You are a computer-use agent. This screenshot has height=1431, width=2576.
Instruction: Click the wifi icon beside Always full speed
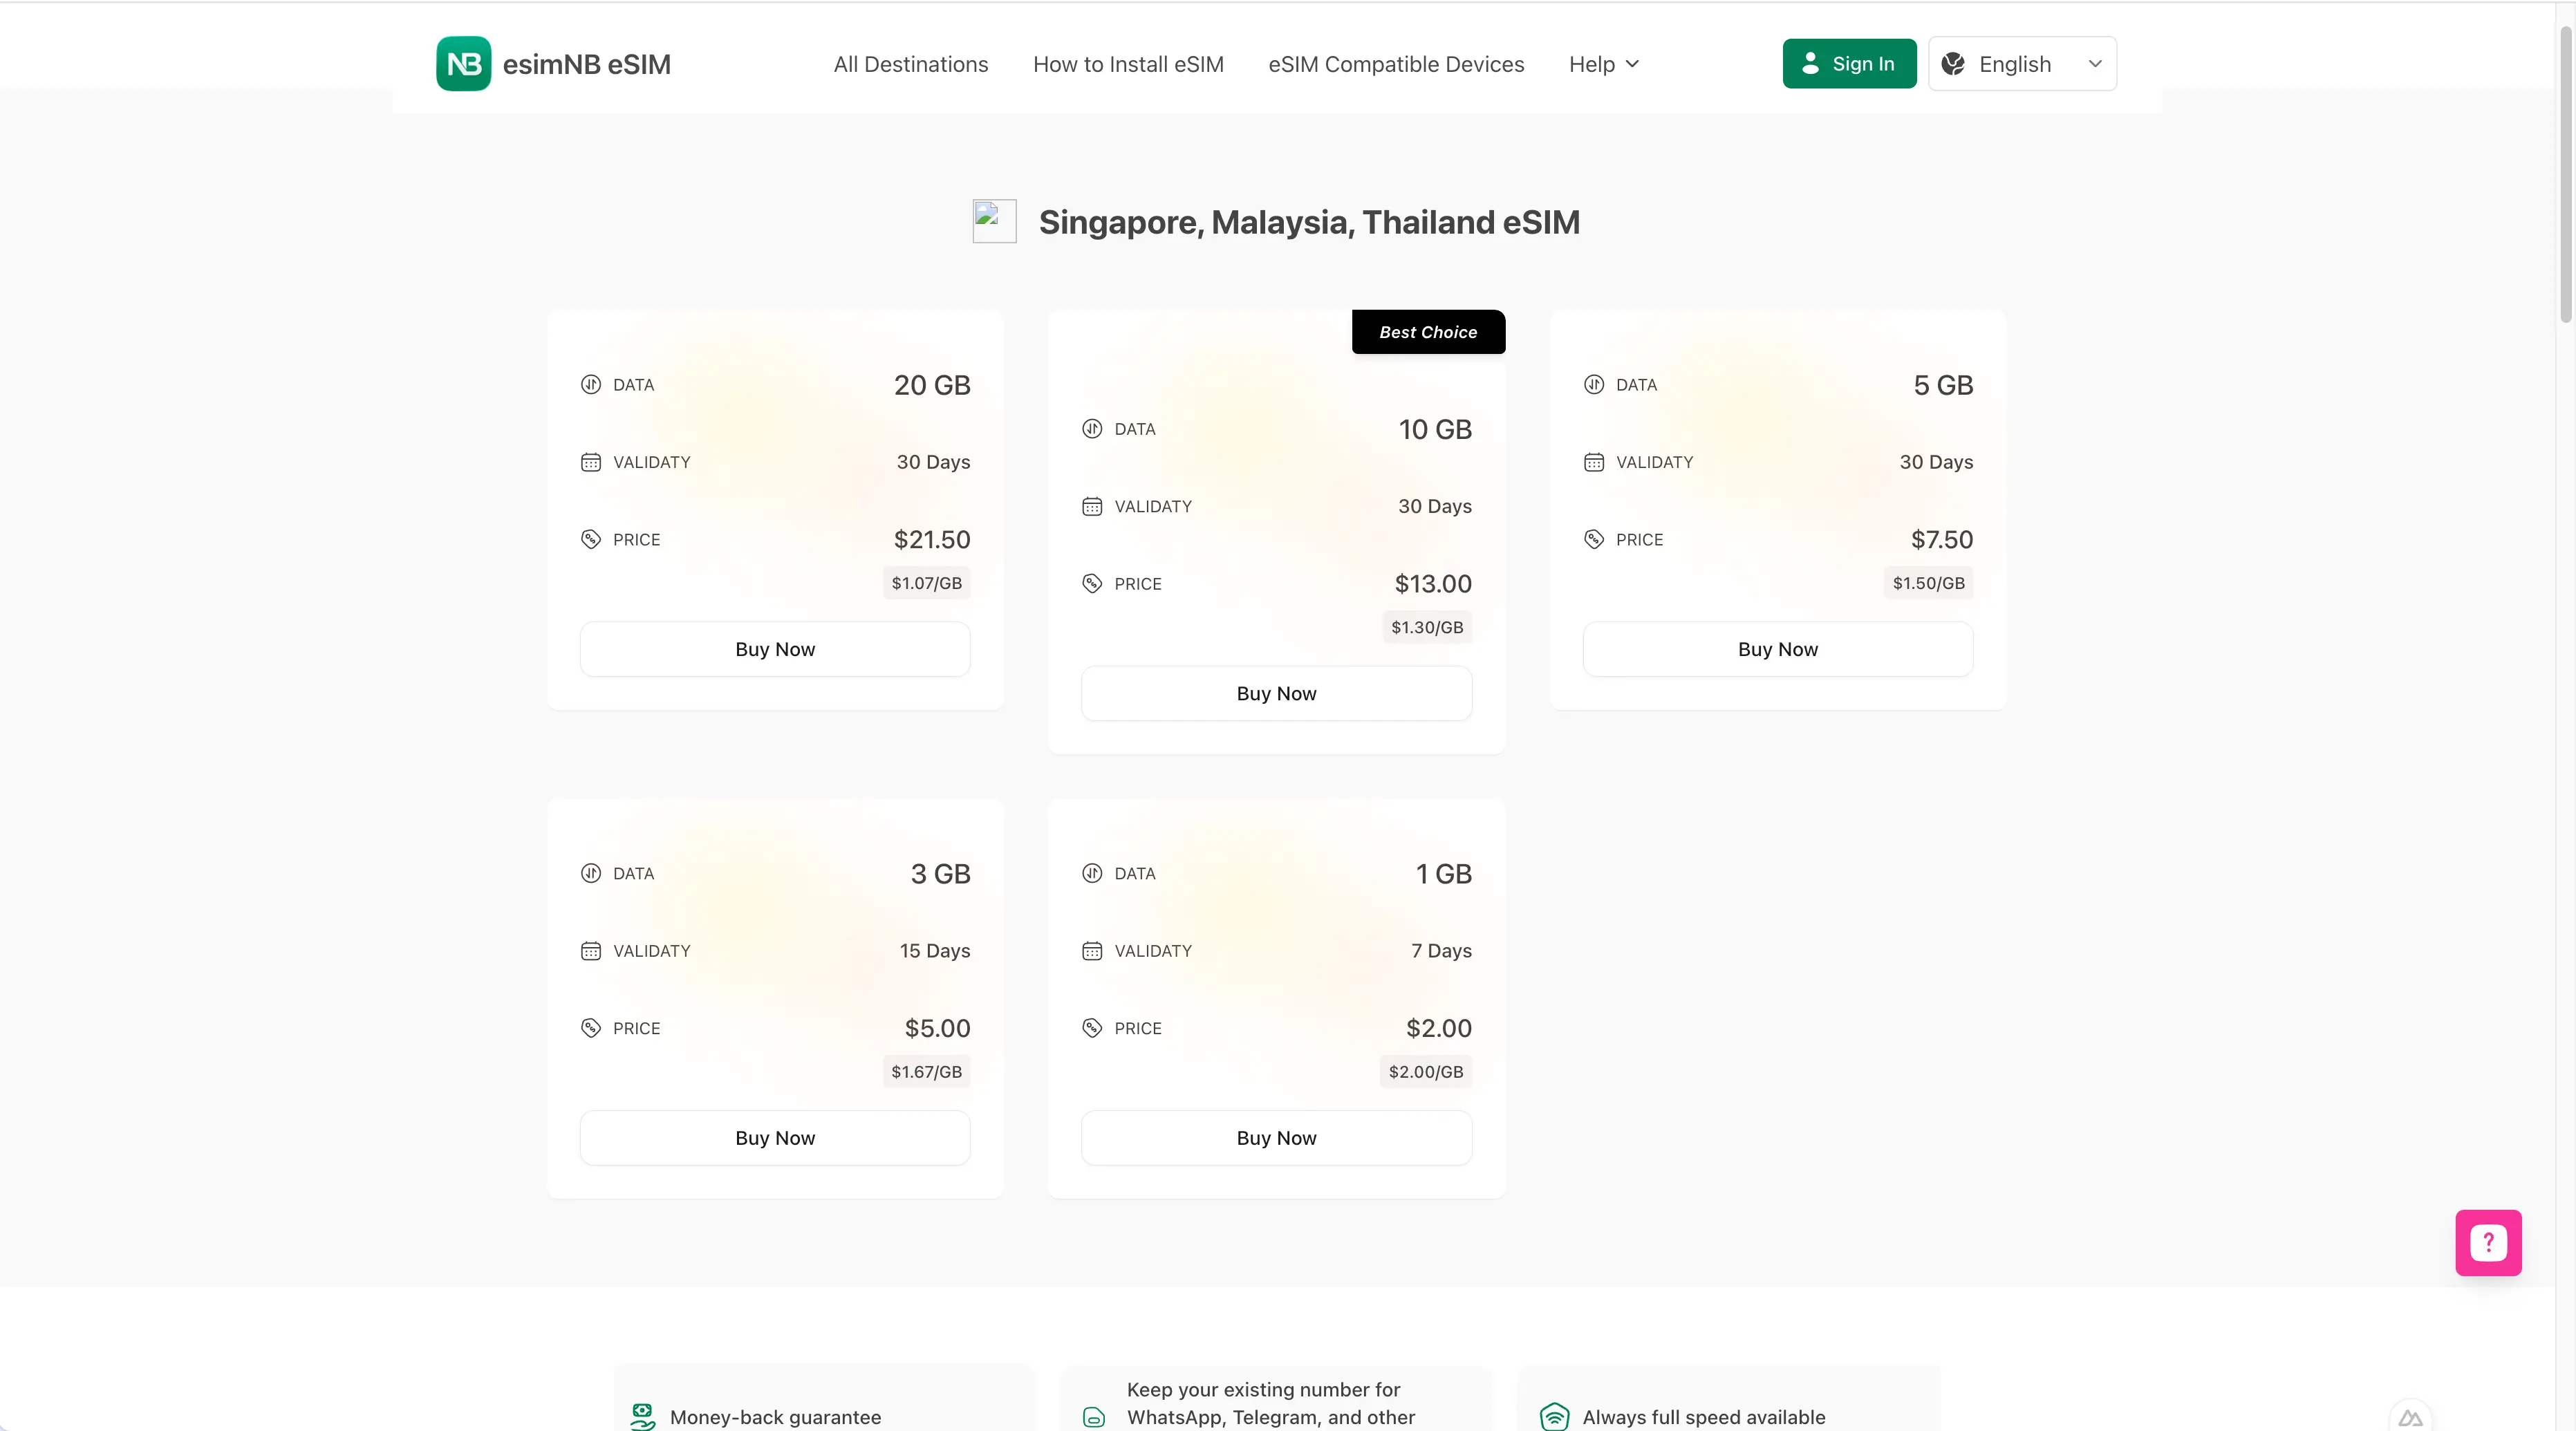pyautogui.click(x=1555, y=1416)
